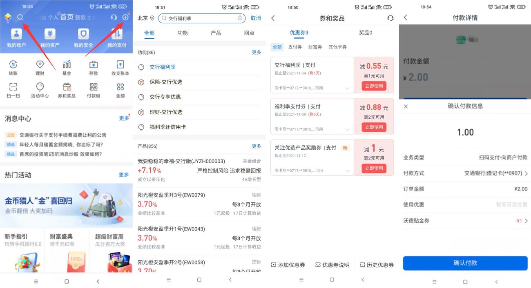
Task: Open the 收支账本 ledger icon
Action: point(120,68)
